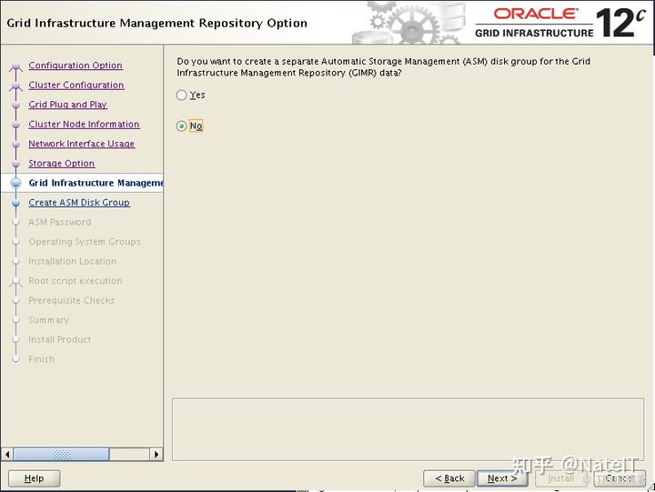
Task: Open Grid Plug and Play step
Action: tap(67, 105)
